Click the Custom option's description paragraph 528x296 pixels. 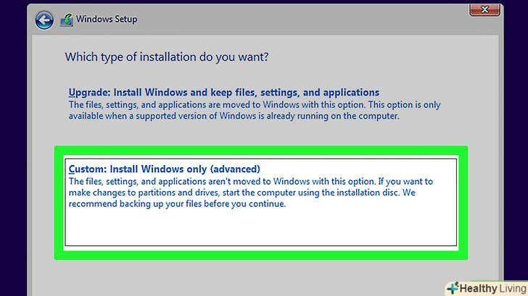(250, 193)
